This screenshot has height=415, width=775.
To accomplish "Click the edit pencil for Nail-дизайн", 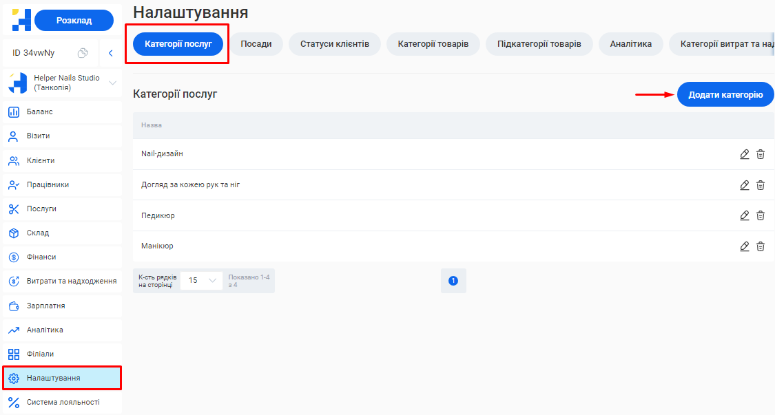I will pyautogui.click(x=744, y=154).
